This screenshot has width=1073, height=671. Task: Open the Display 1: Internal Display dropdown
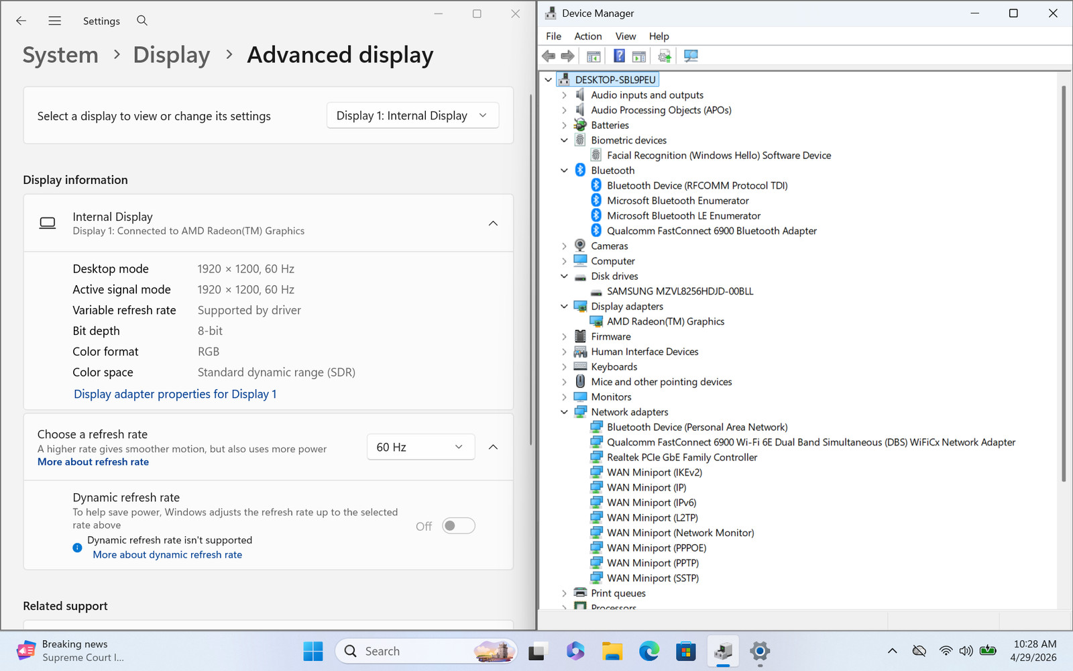(412, 115)
